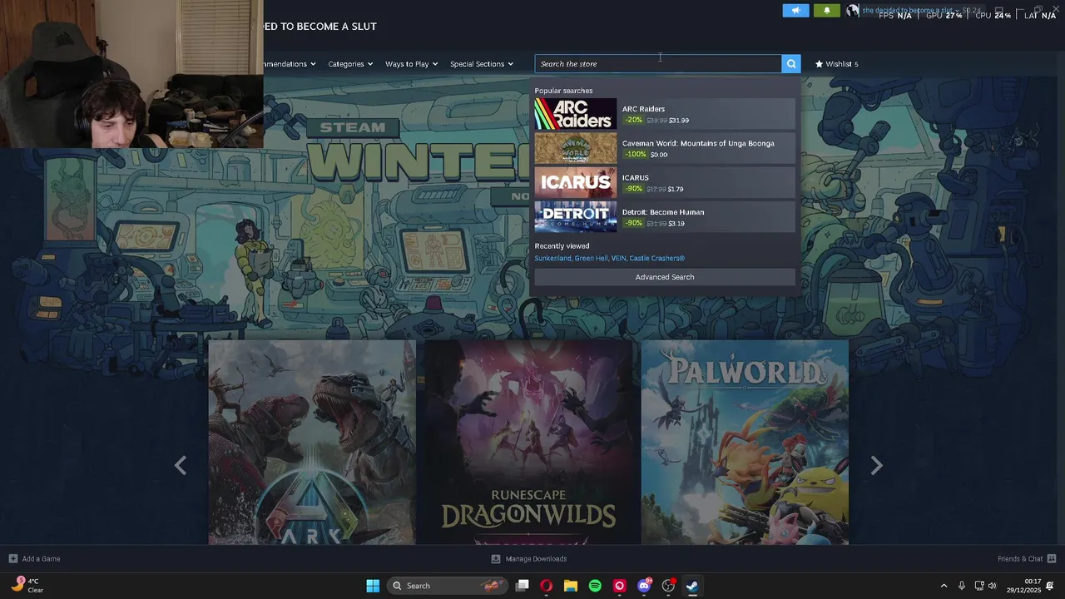
Task: Open File Explorer from taskbar
Action: tap(570, 586)
